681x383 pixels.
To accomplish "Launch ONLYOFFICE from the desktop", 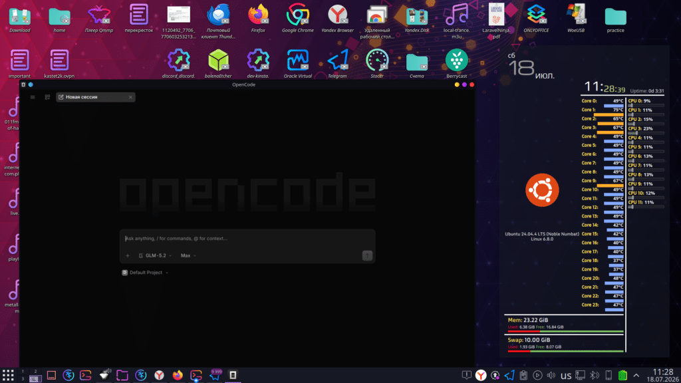I will point(536,19).
